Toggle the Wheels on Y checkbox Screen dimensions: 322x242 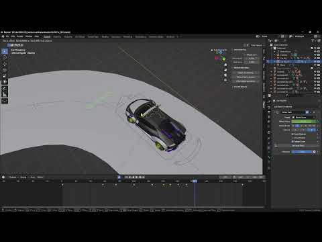[246, 54]
